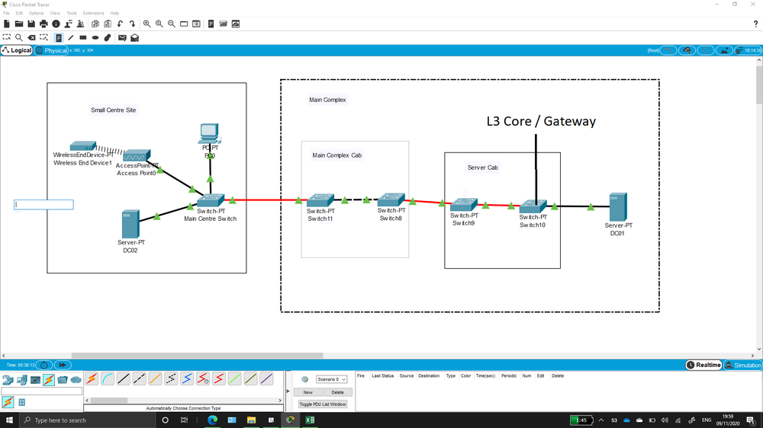Click the Open file folder icon
Image resolution: width=763 pixels, height=428 pixels.
pos(19,24)
